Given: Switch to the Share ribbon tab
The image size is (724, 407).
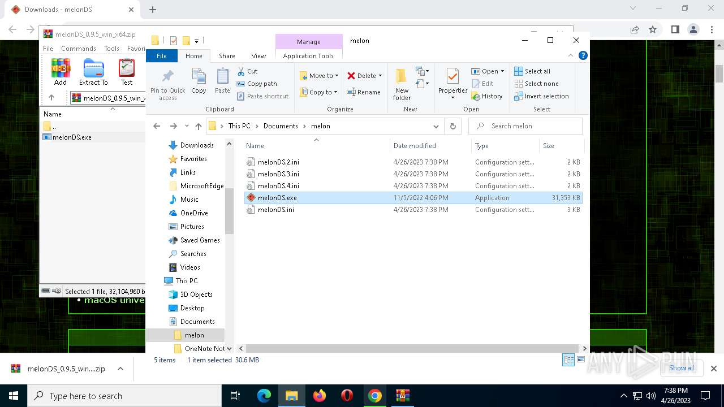Looking at the screenshot, I should (227, 56).
